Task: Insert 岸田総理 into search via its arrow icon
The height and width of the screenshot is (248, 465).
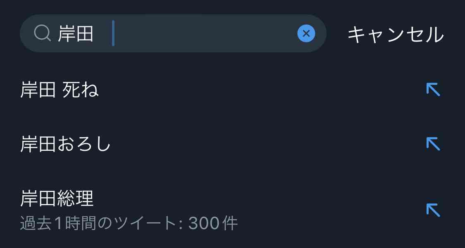Action: point(433,210)
